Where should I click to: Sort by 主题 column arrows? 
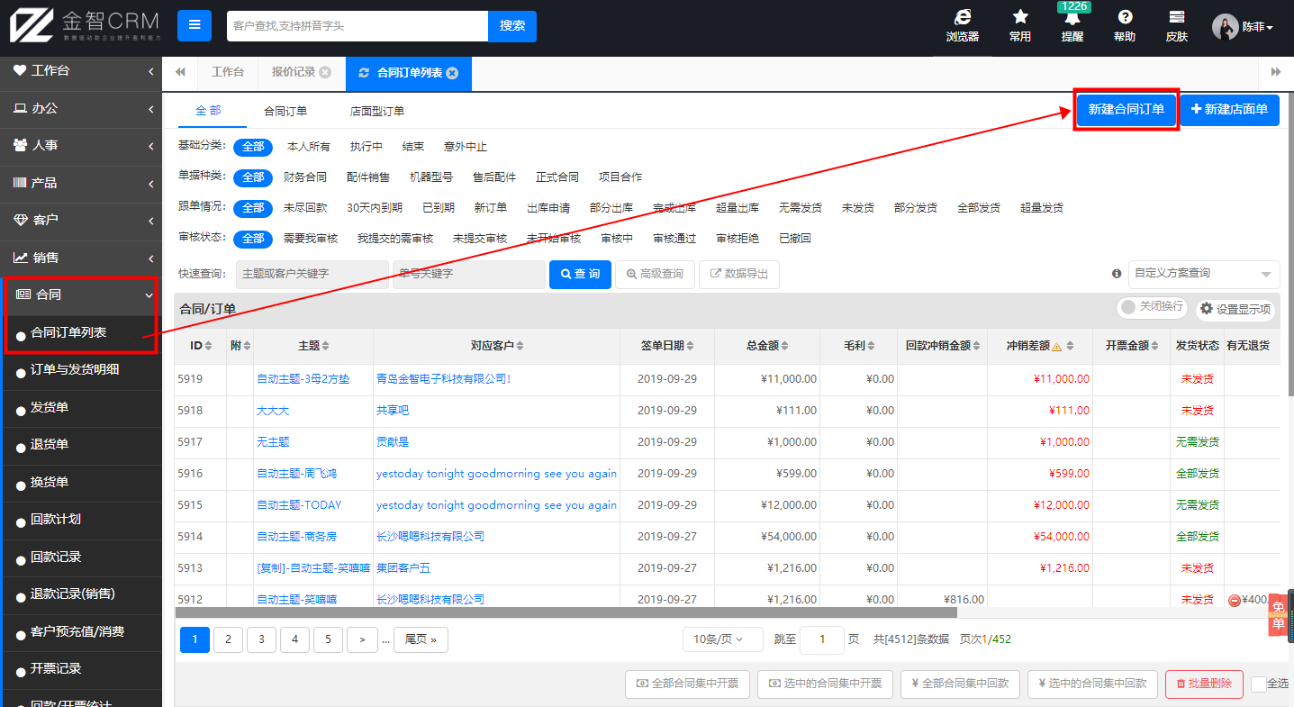tap(325, 346)
